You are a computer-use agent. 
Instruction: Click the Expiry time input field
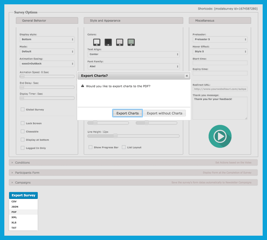pos(220,73)
